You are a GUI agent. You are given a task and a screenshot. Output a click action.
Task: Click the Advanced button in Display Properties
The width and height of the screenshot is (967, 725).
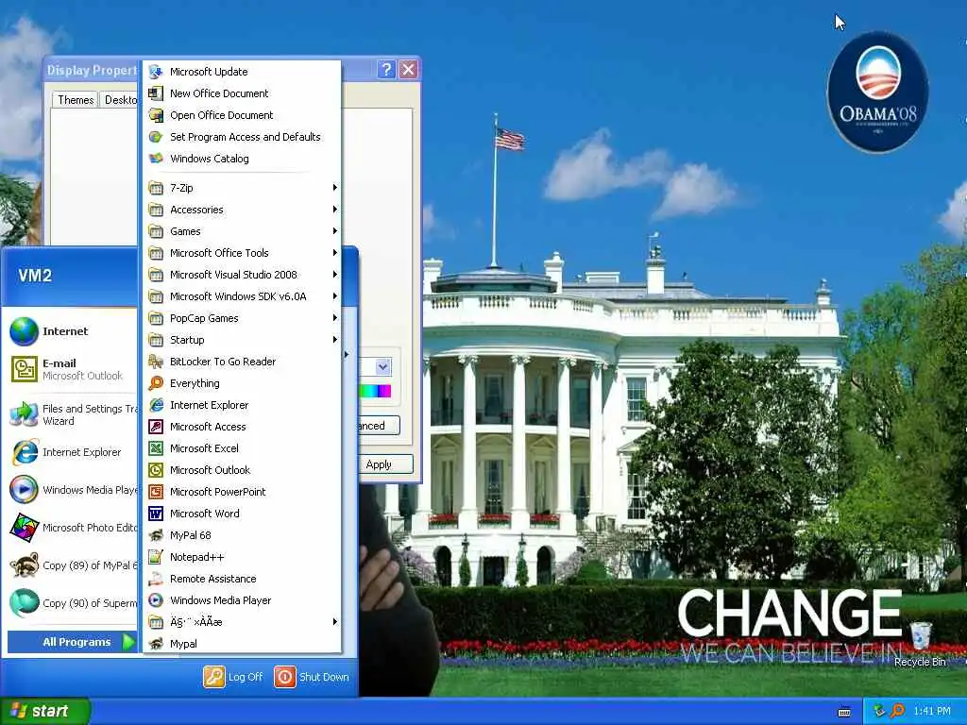(x=378, y=426)
